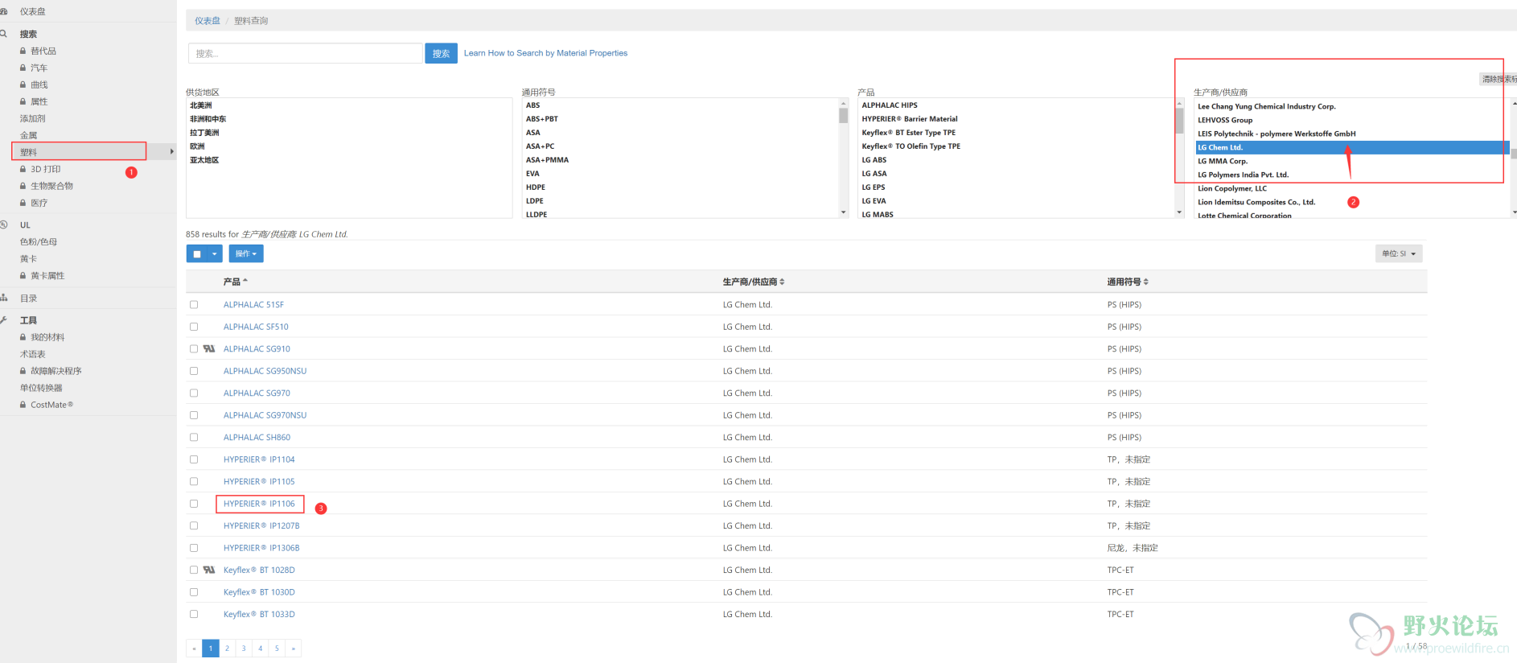1517x663 pixels.
Task: Go to results page 2
Action: (228, 649)
